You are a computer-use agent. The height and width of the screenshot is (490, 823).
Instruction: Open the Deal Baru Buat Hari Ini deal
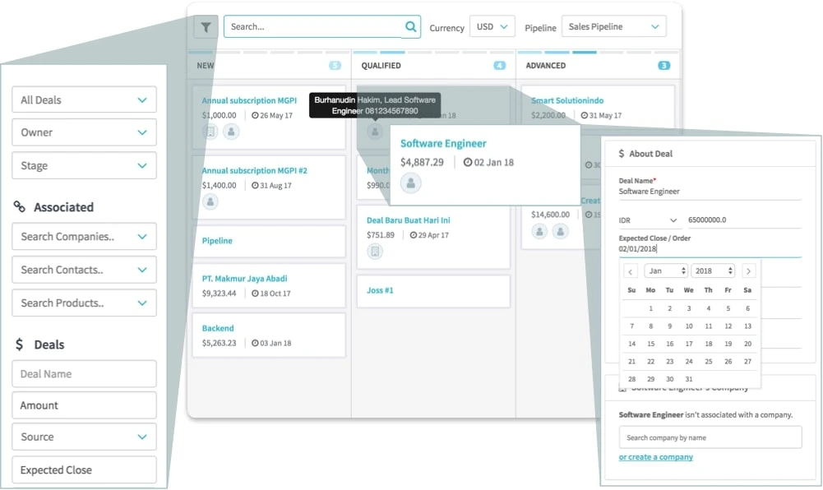click(409, 220)
